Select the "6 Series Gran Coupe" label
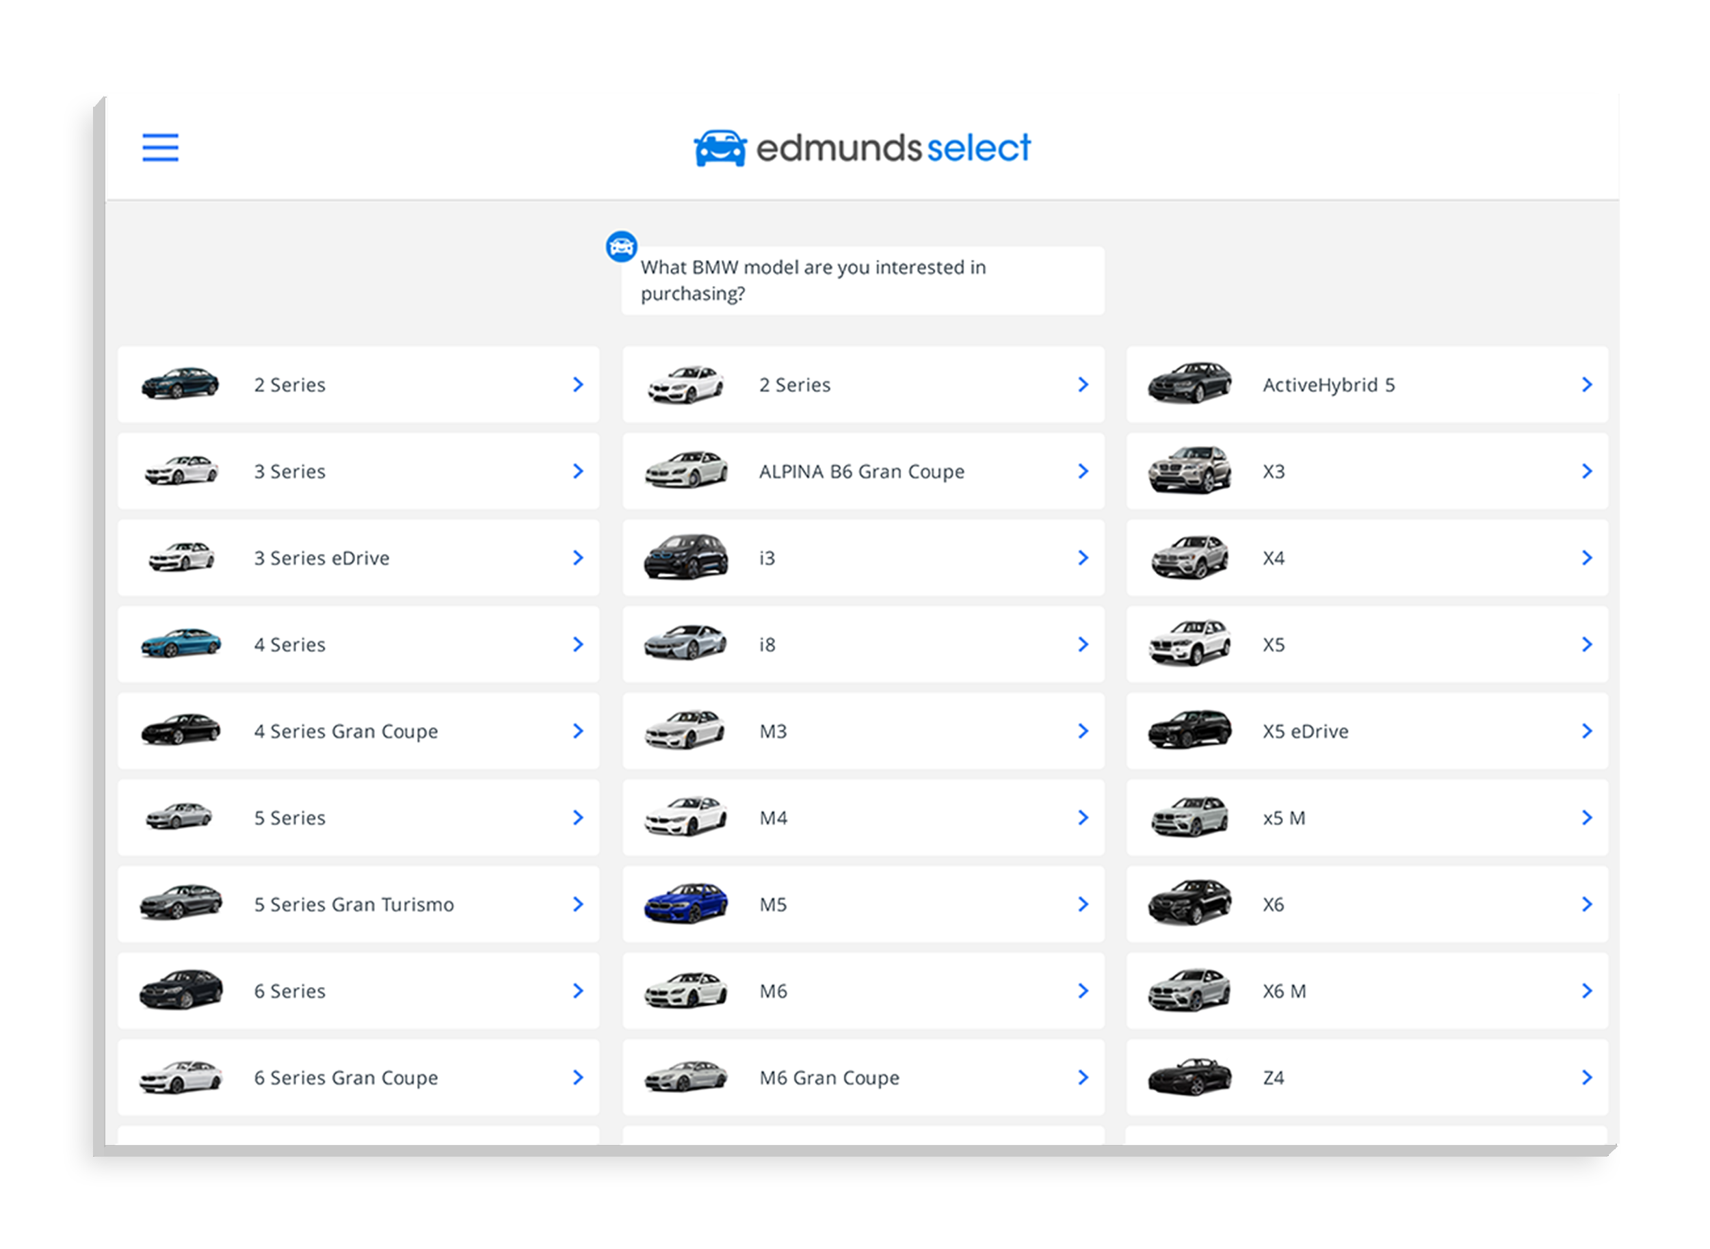The image size is (1710, 1249). pyautogui.click(x=346, y=1078)
